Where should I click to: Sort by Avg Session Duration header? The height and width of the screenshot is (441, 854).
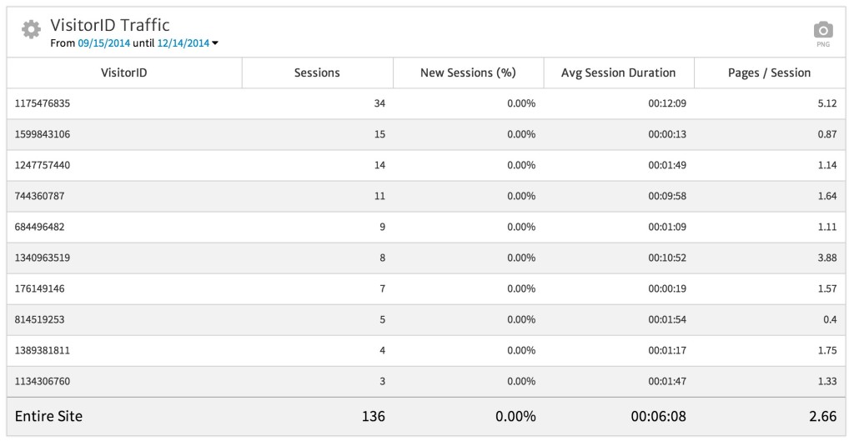click(x=618, y=73)
